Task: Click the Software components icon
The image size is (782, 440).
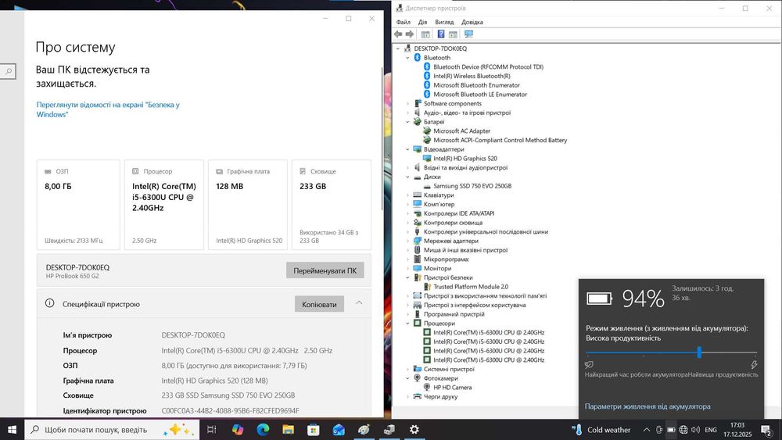Action: click(x=418, y=104)
